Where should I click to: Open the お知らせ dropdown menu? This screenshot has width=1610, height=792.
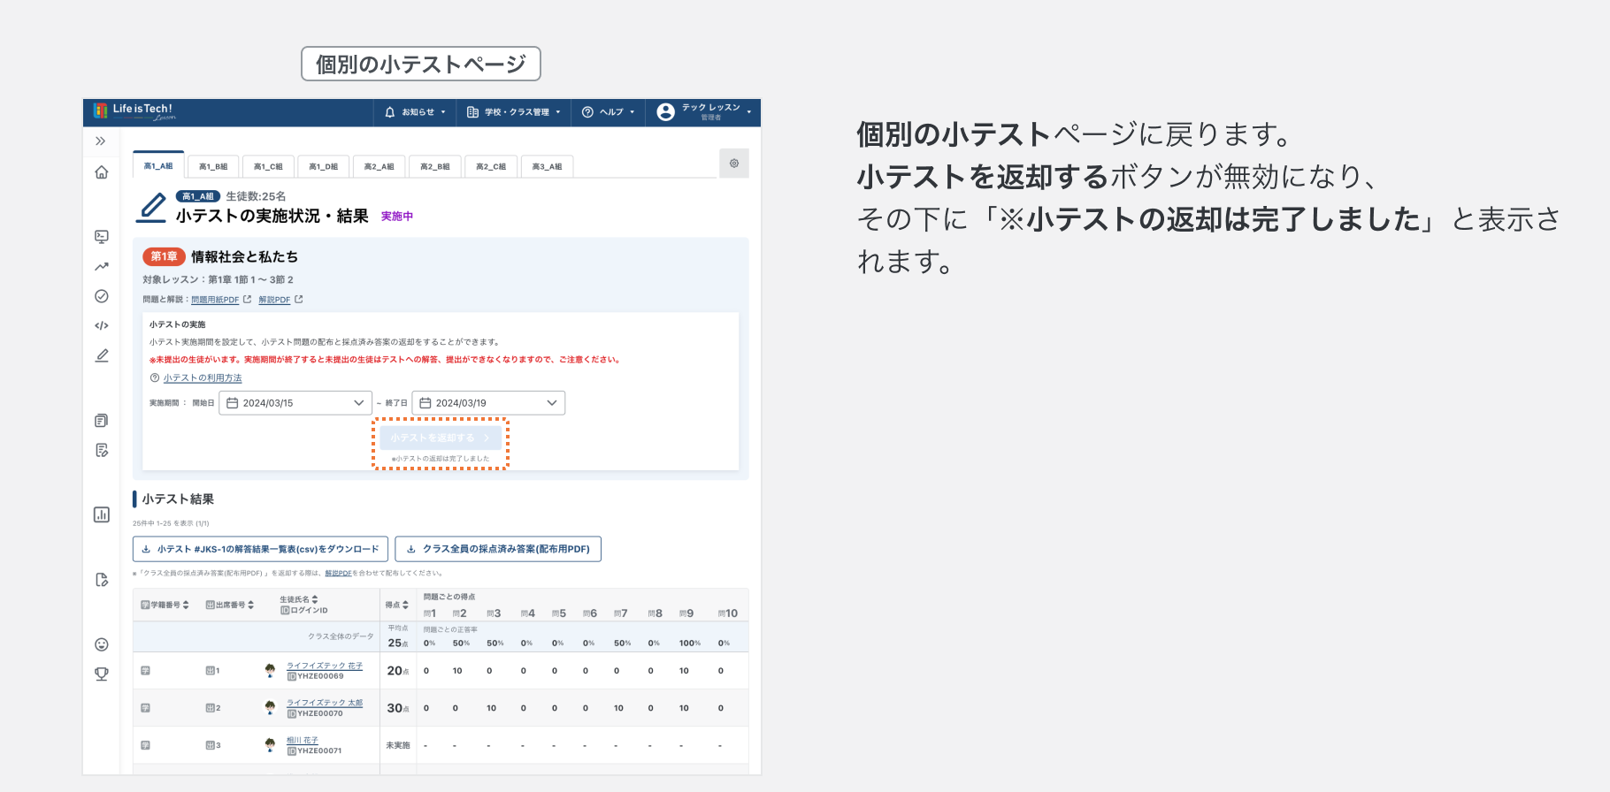point(414,112)
